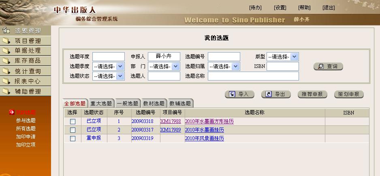Viewport: 380px width, 176px height.
Task: Click the magnifier 查询 search button
Action: point(328,66)
